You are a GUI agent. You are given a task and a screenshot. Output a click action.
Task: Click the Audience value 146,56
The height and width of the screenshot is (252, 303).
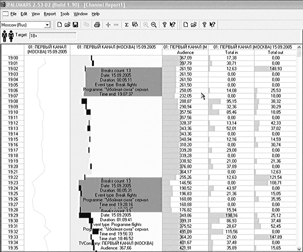(185, 183)
